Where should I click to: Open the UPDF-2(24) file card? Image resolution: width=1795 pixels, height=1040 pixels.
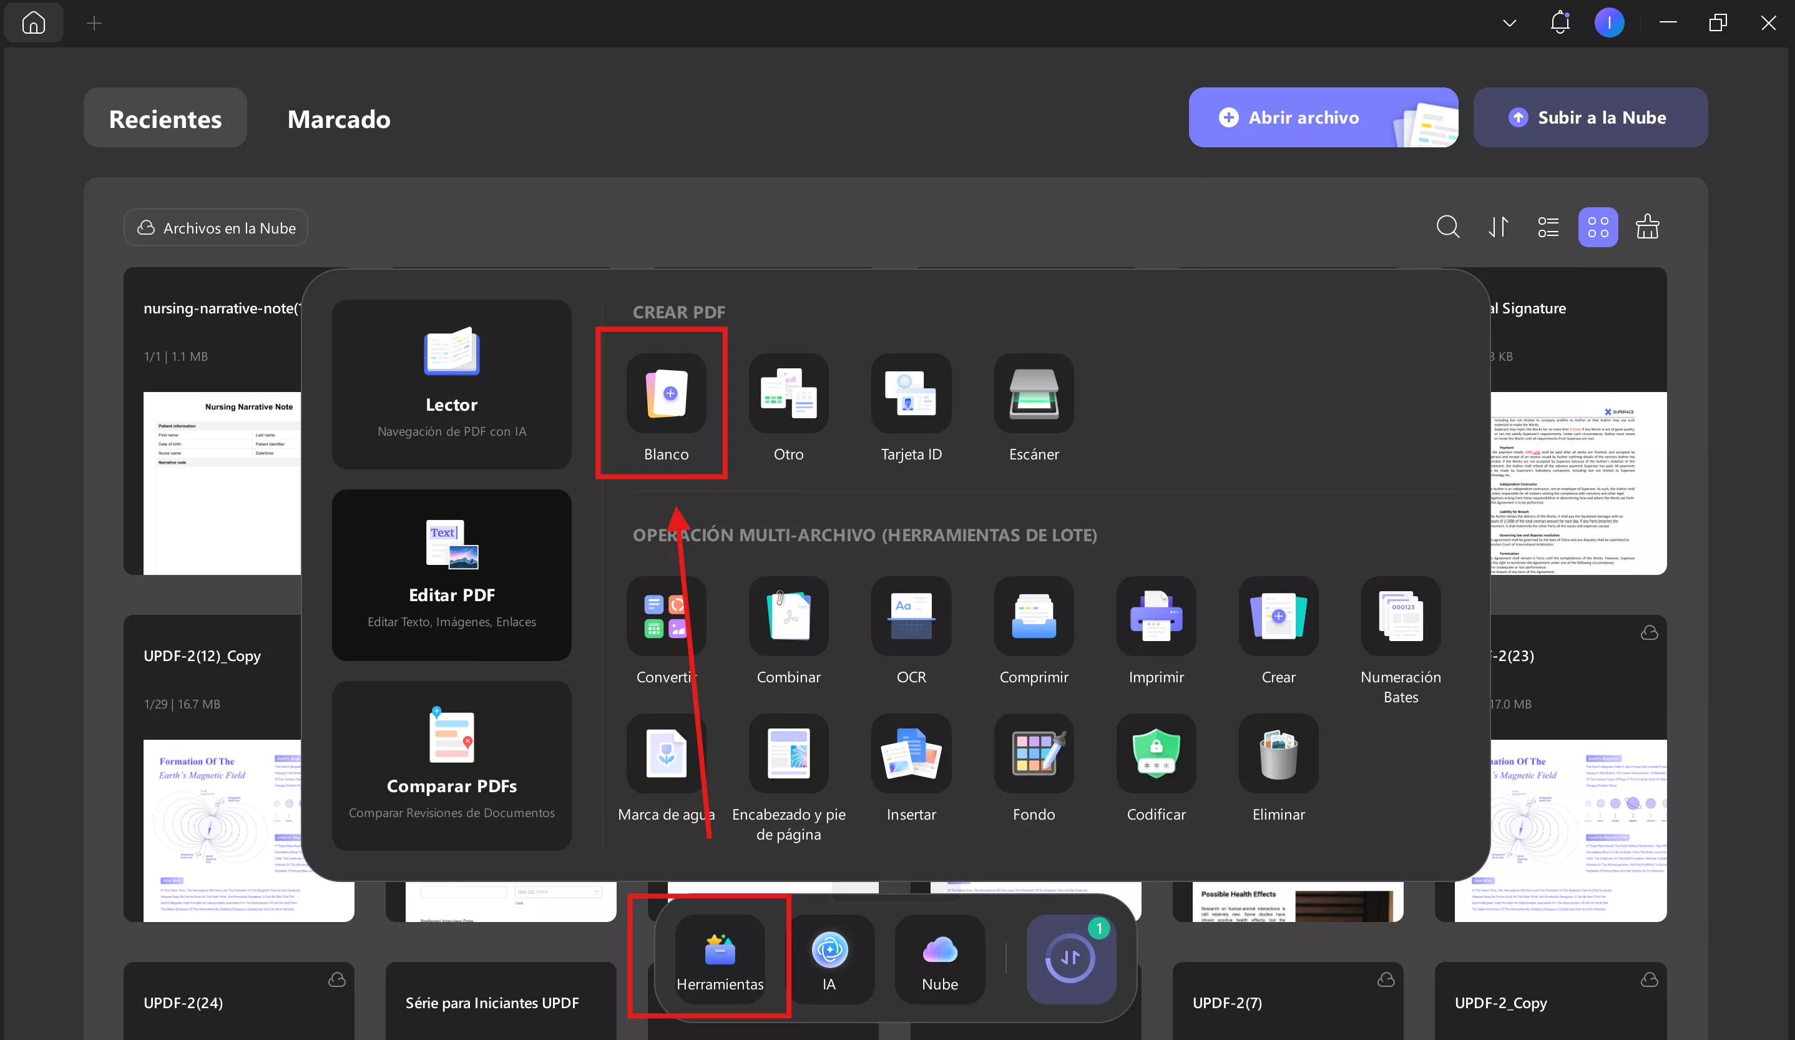[x=238, y=1001]
